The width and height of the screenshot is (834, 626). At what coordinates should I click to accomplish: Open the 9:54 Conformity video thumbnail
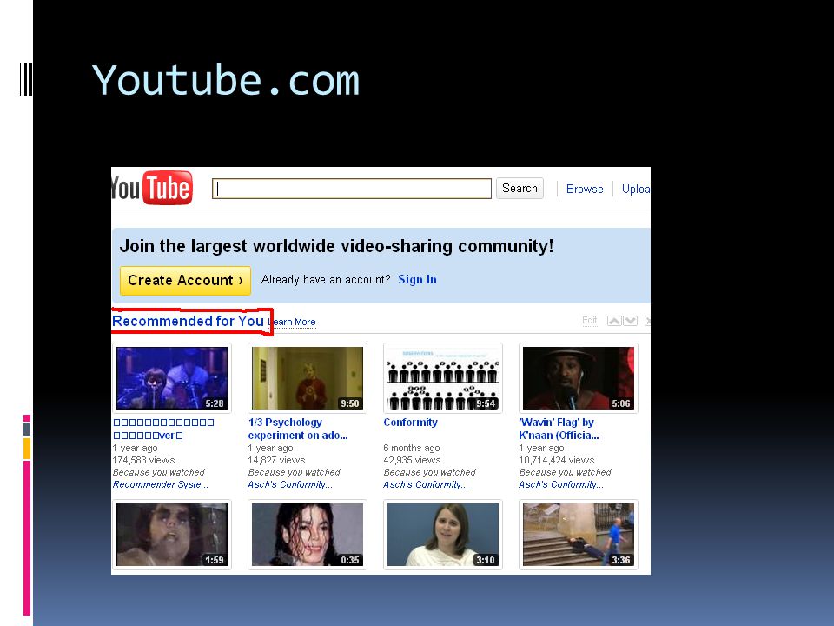point(443,378)
